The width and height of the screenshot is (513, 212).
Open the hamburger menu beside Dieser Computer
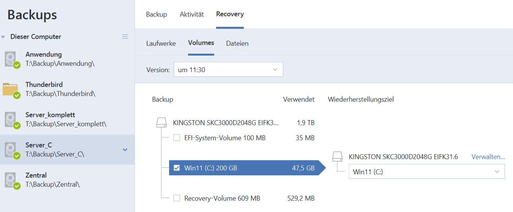pos(125,37)
